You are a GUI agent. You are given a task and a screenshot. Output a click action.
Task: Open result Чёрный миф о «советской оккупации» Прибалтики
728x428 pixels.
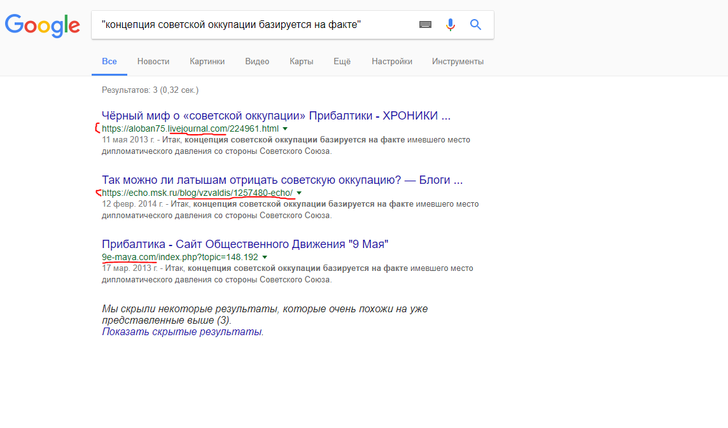[x=276, y=116]
